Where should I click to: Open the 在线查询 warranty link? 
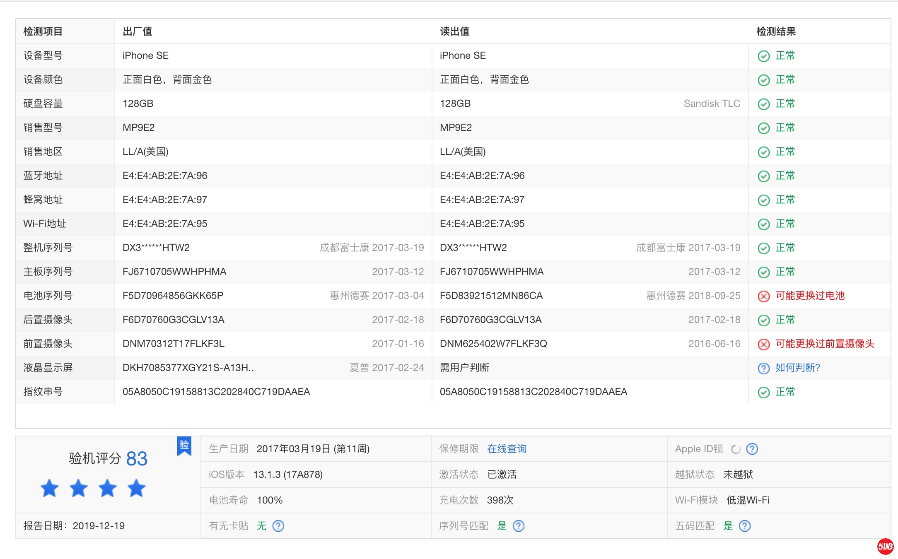(507, 449)
